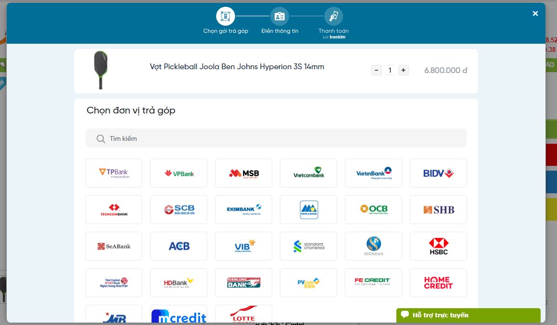Pick the Lotte Finance tile
557x325 pixels.
pyautogui.click(x=244, y=314)
